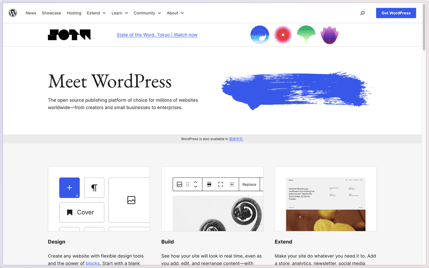Follow the State of the Word Tokyo link

pyautogui.click(x=157, y=35)
